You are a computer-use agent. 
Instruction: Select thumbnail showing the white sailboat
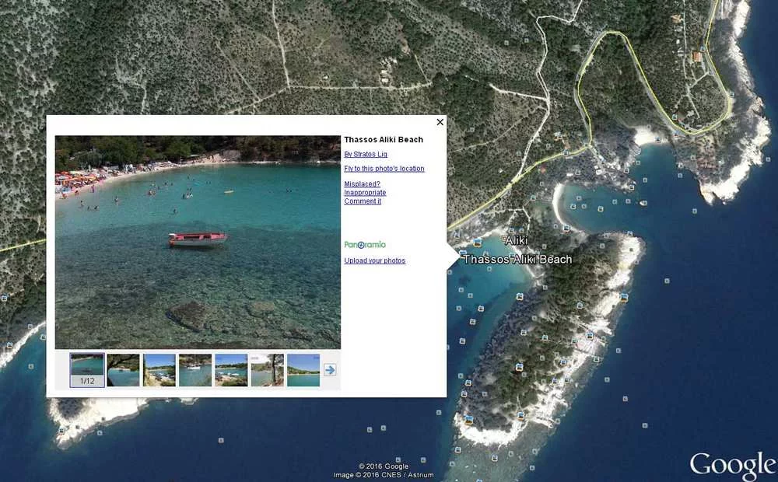click(195, 370)
